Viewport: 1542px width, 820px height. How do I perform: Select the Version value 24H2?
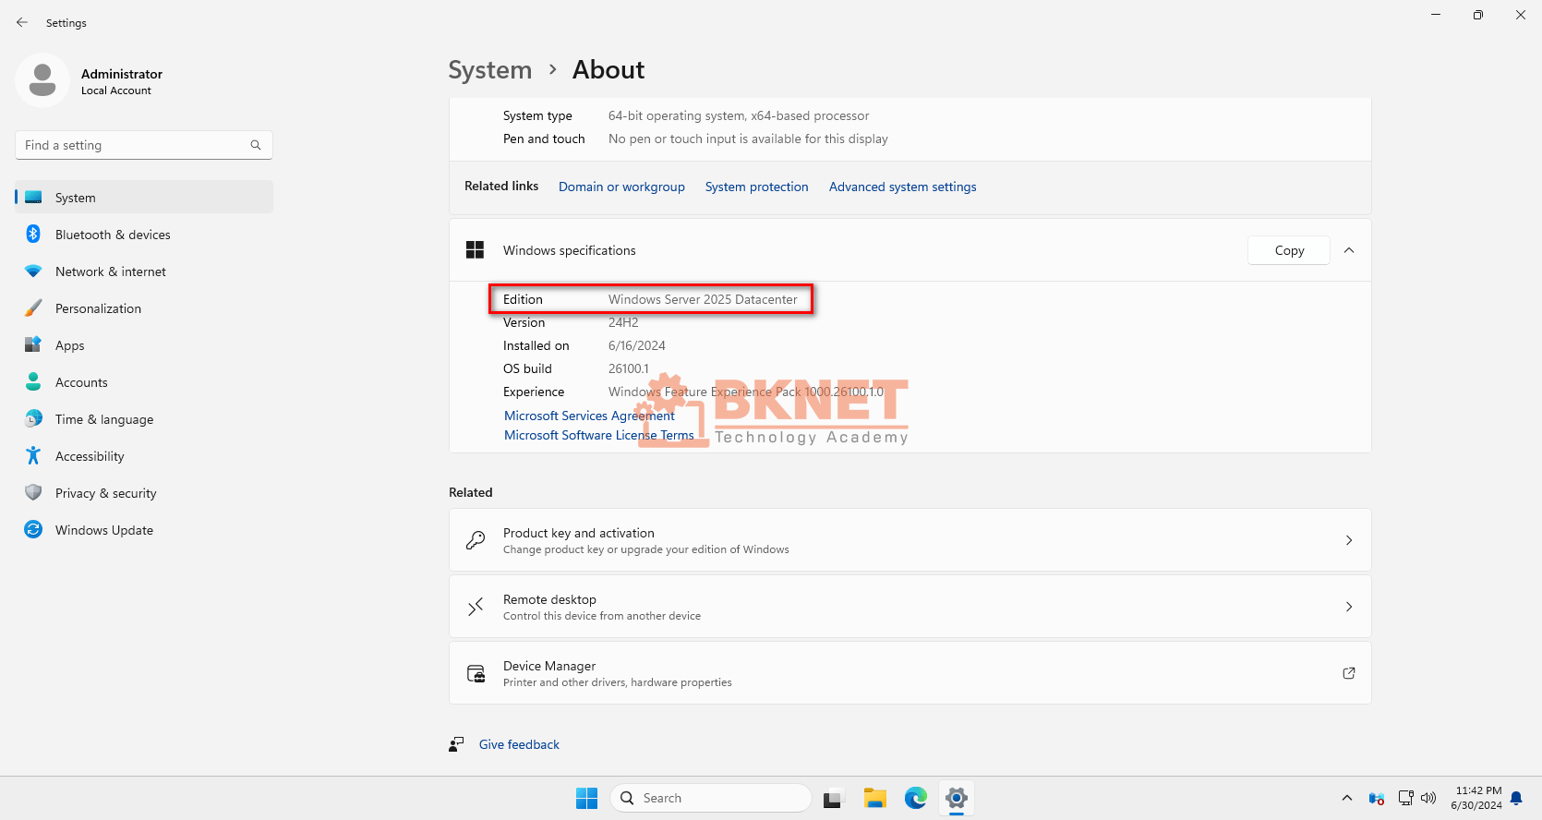(623, 322)
